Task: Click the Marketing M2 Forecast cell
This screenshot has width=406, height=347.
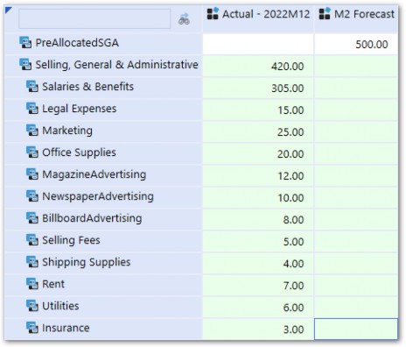Action: pyautogui.click(x=356, y=131)
